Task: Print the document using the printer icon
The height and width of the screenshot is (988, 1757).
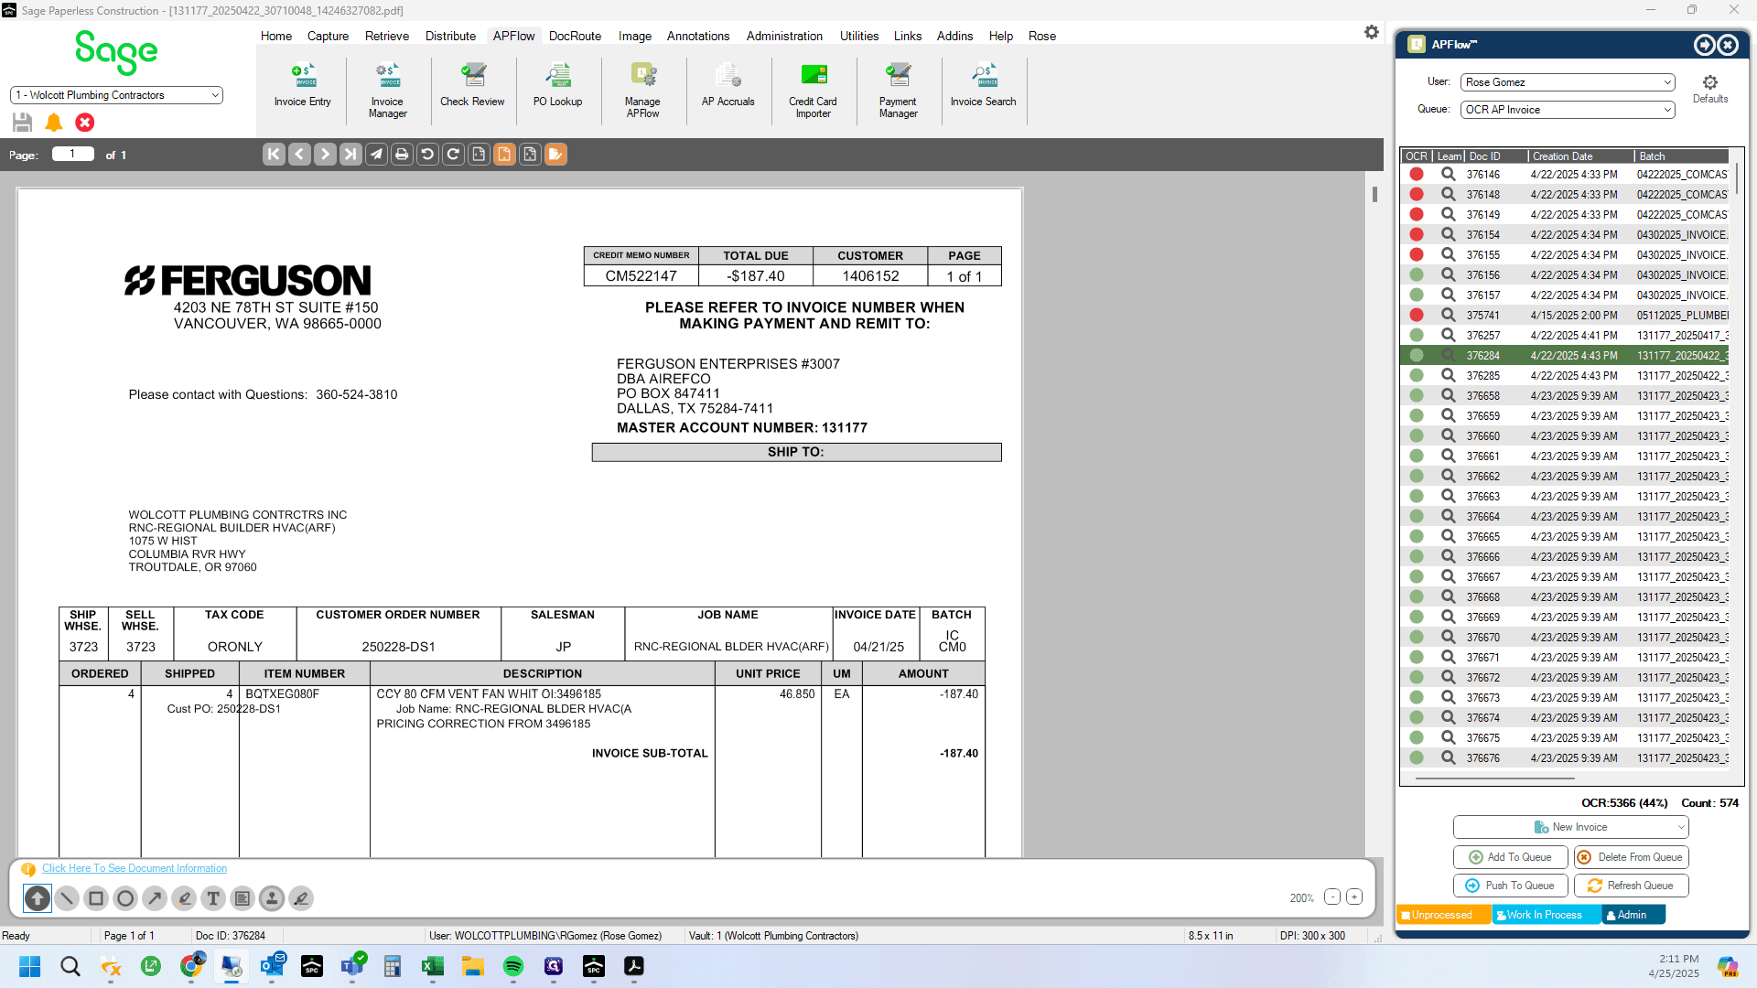Action: (x=402, y=154)
